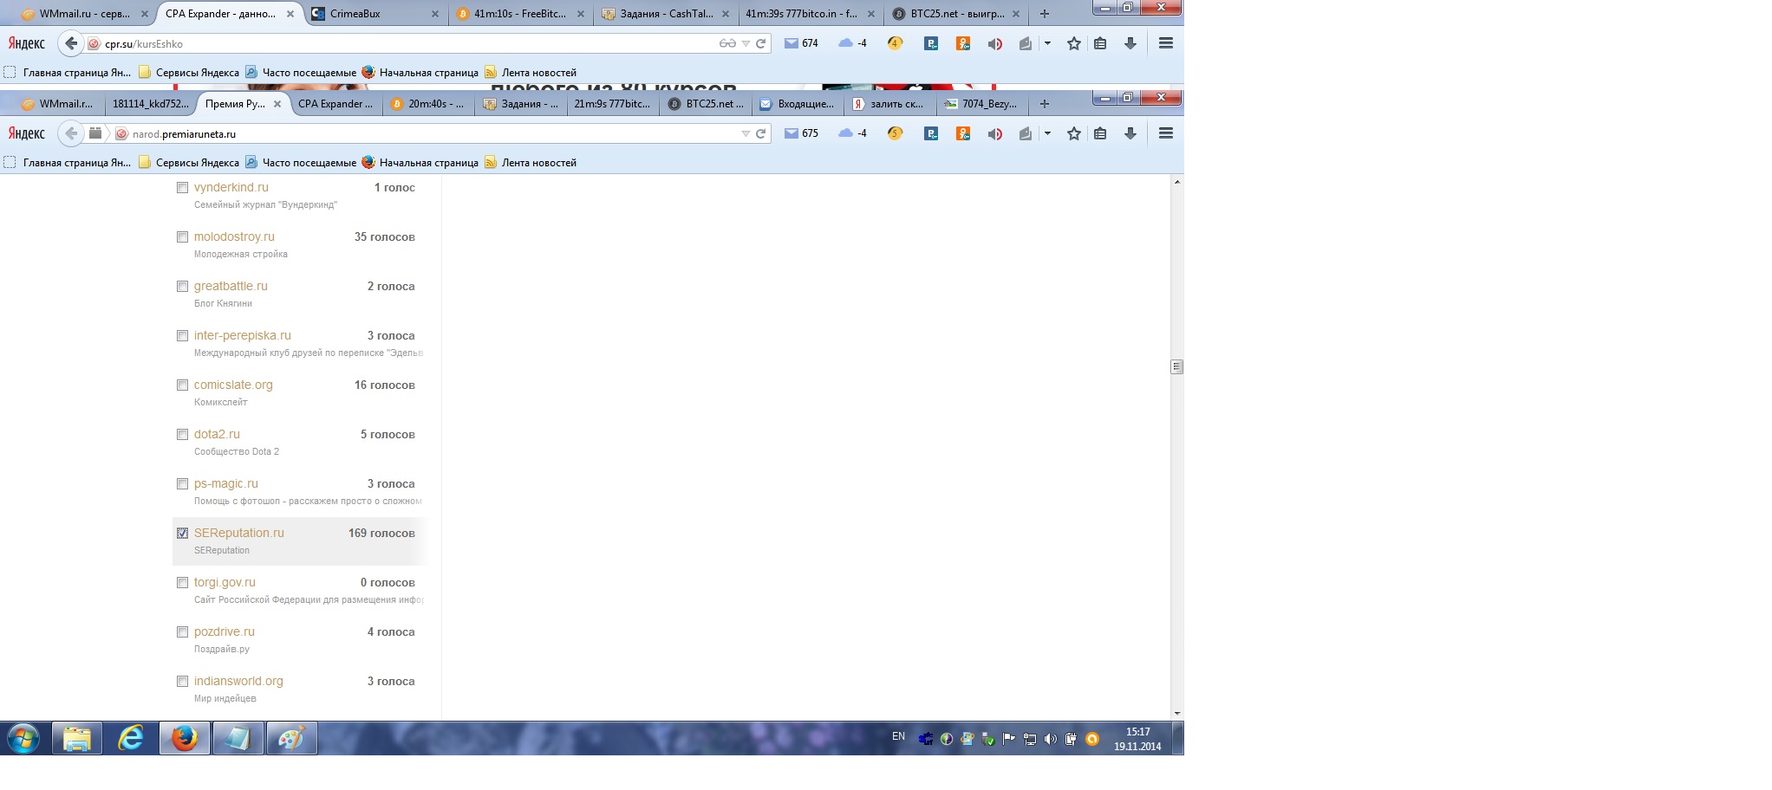Close the Премия Ру... tab
Viewport: 1772px width, 790px height.
tap(277, 104)
